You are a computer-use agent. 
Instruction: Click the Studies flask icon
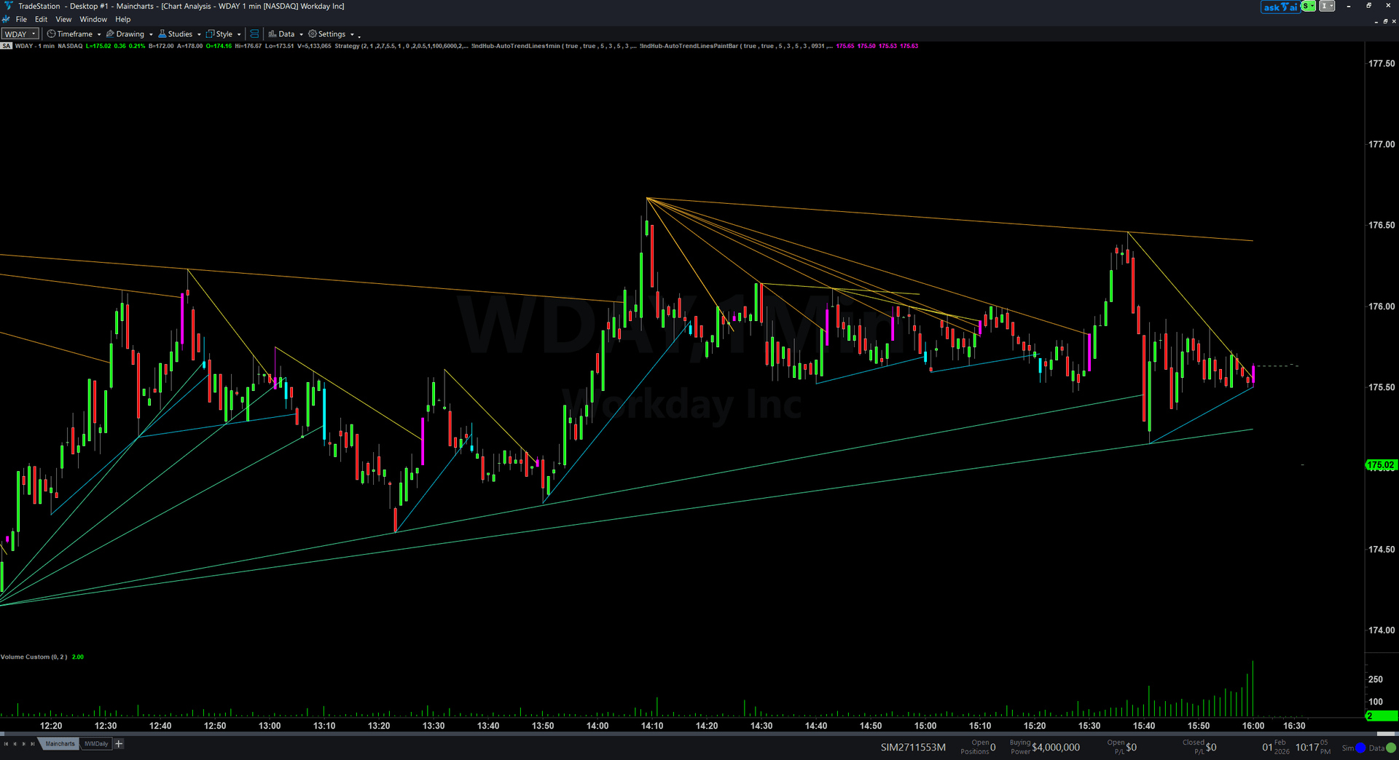[x=162, y=34]
